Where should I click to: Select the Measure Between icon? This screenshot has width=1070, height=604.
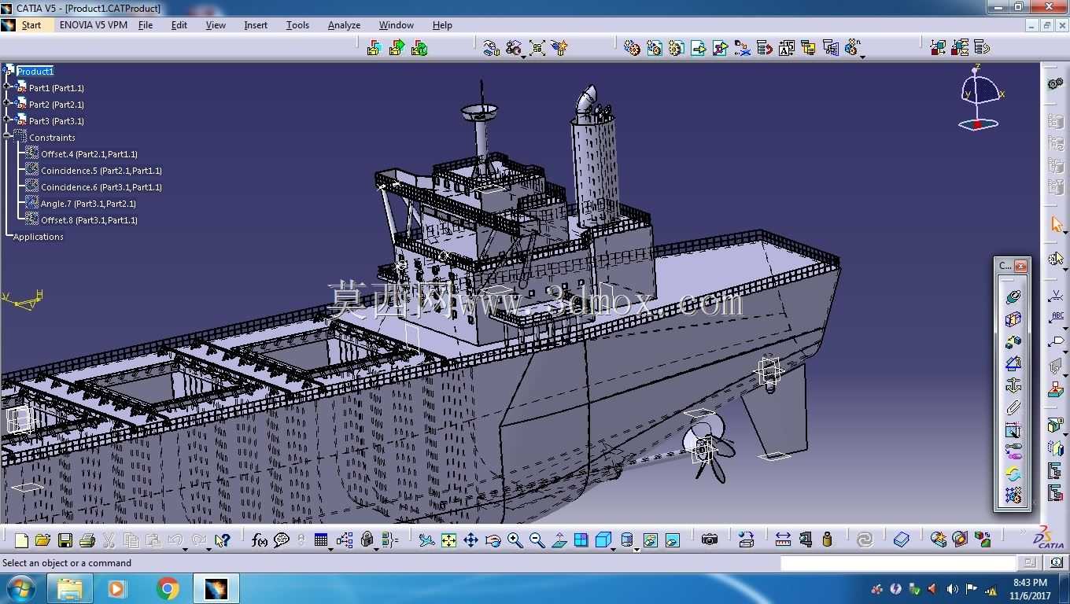click(783, 540)
